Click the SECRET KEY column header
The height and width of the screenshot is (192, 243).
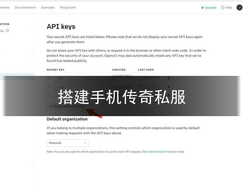[56, 70]
